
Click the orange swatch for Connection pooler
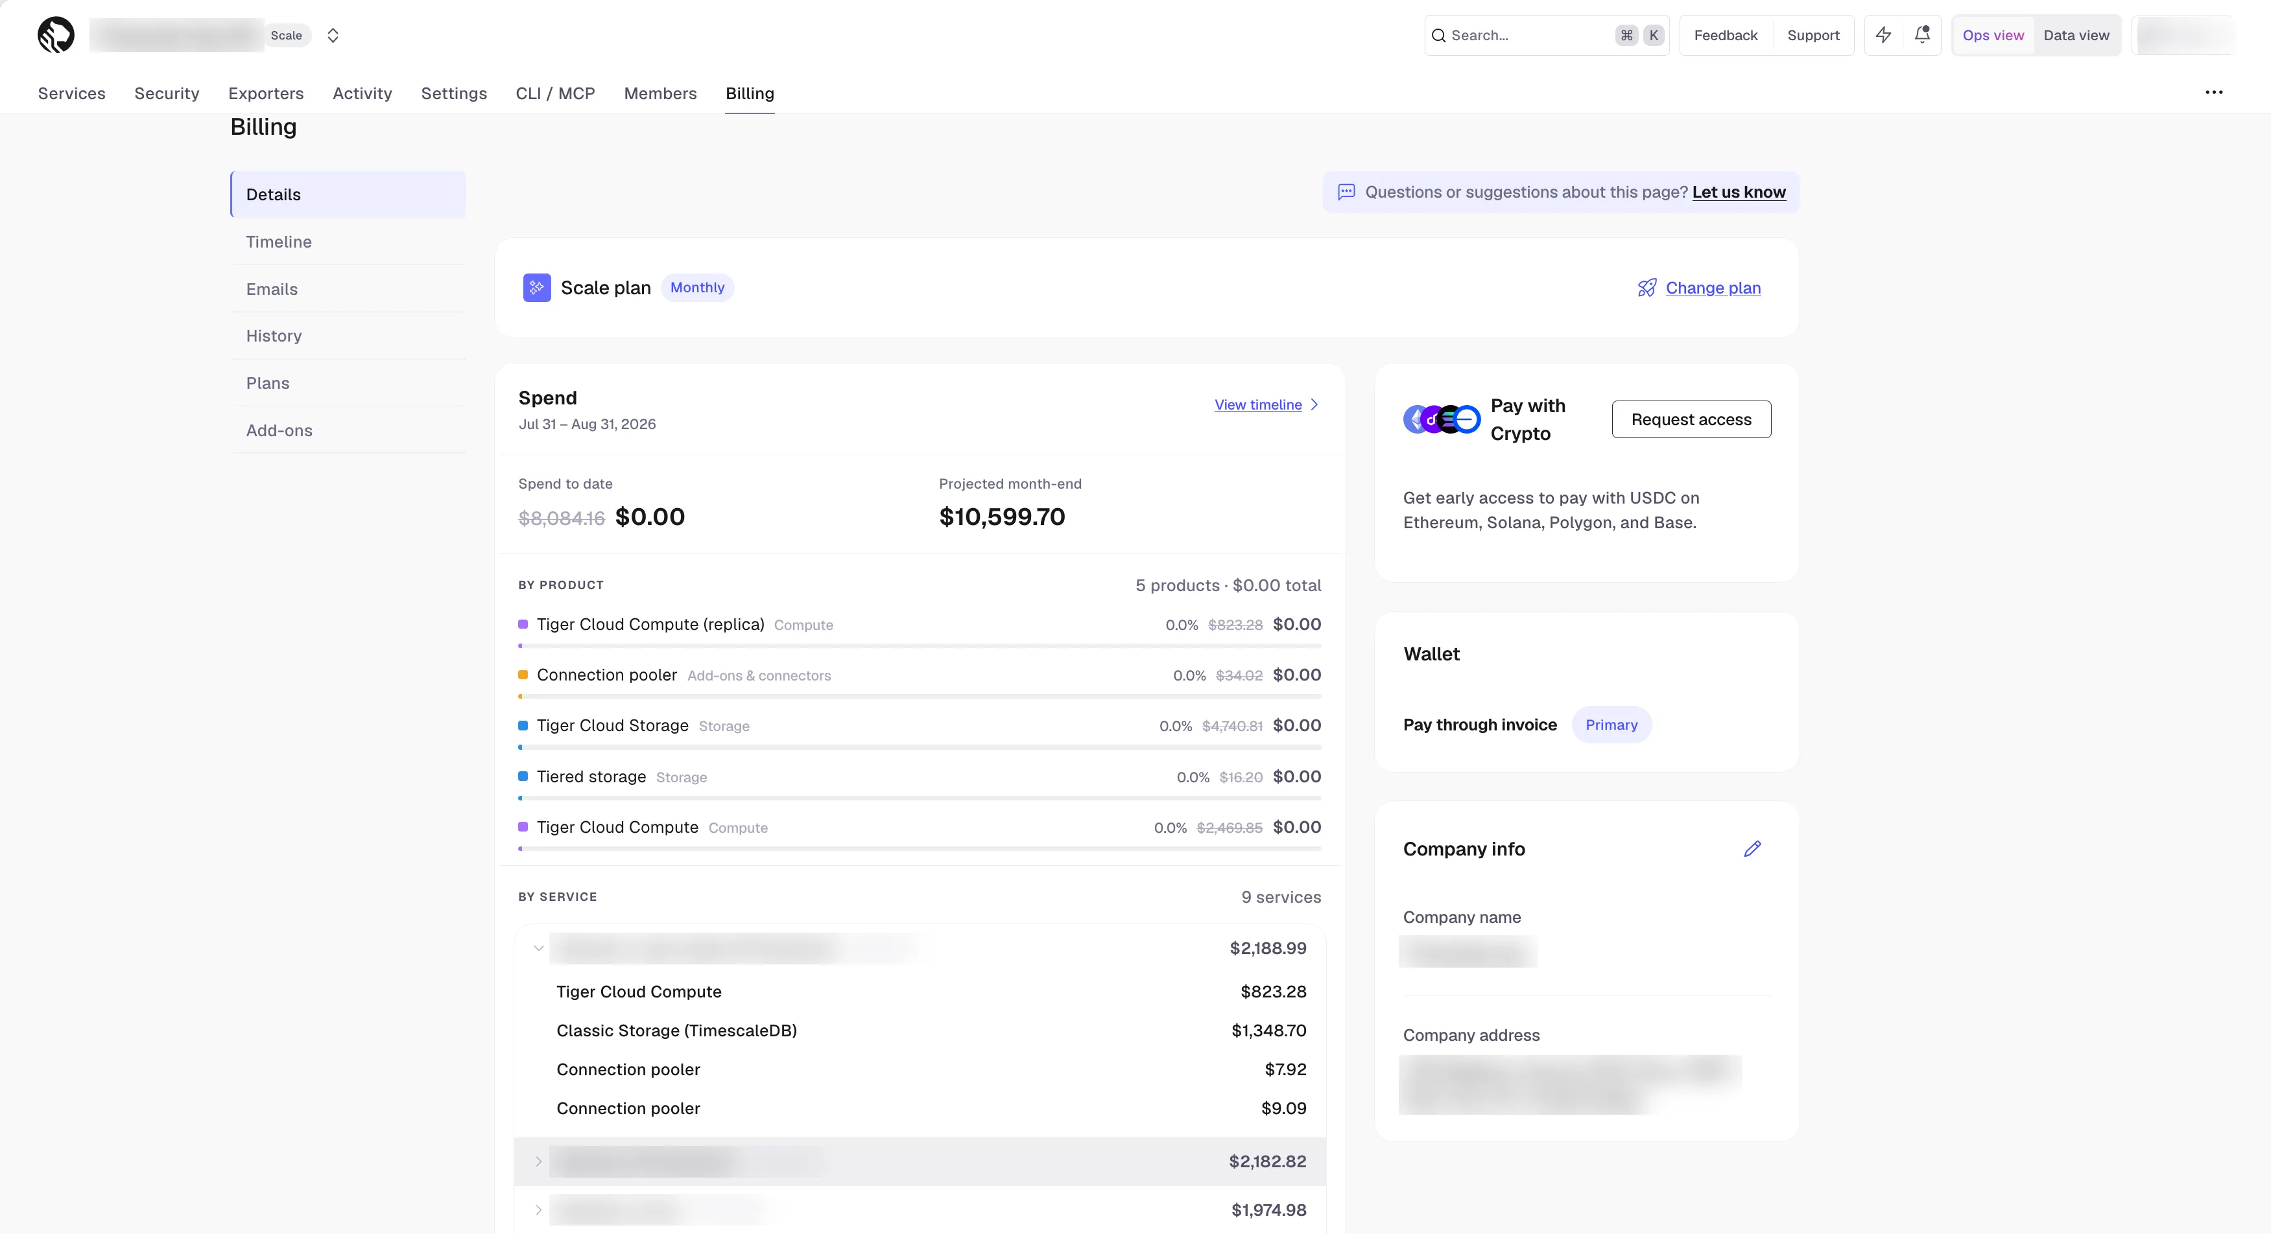click(523, 675)
